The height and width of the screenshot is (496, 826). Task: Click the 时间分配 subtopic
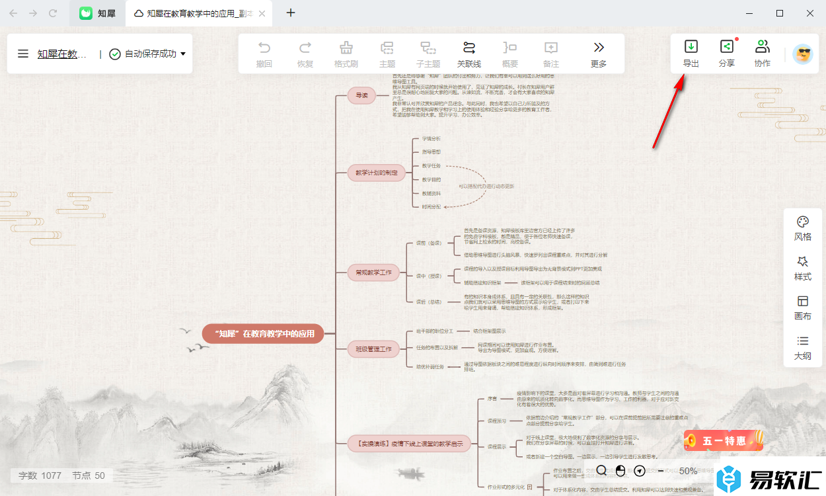click(x=432, y=207)
